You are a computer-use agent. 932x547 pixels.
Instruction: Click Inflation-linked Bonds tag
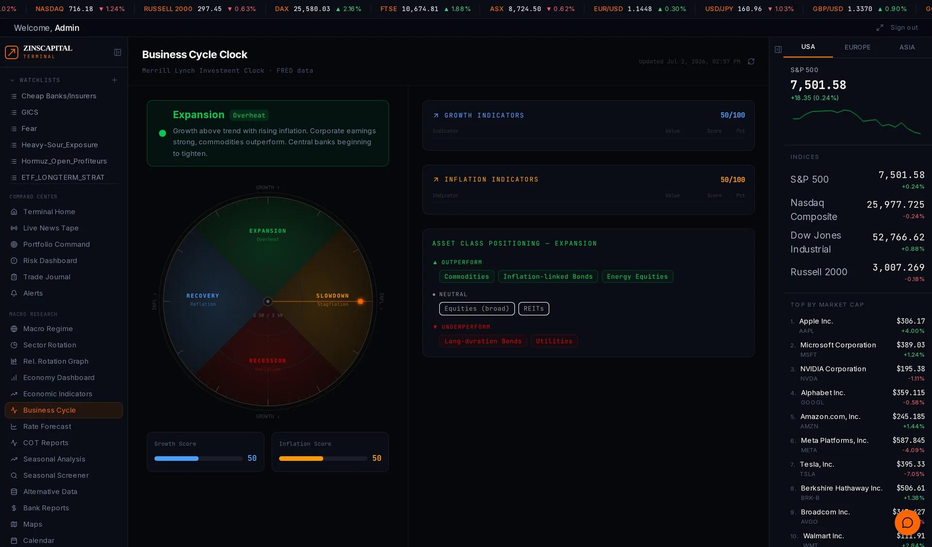point(548,276)
